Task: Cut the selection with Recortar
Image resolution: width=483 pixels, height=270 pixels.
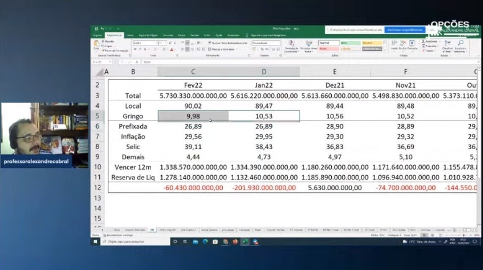Action: [x=108, y=41]
